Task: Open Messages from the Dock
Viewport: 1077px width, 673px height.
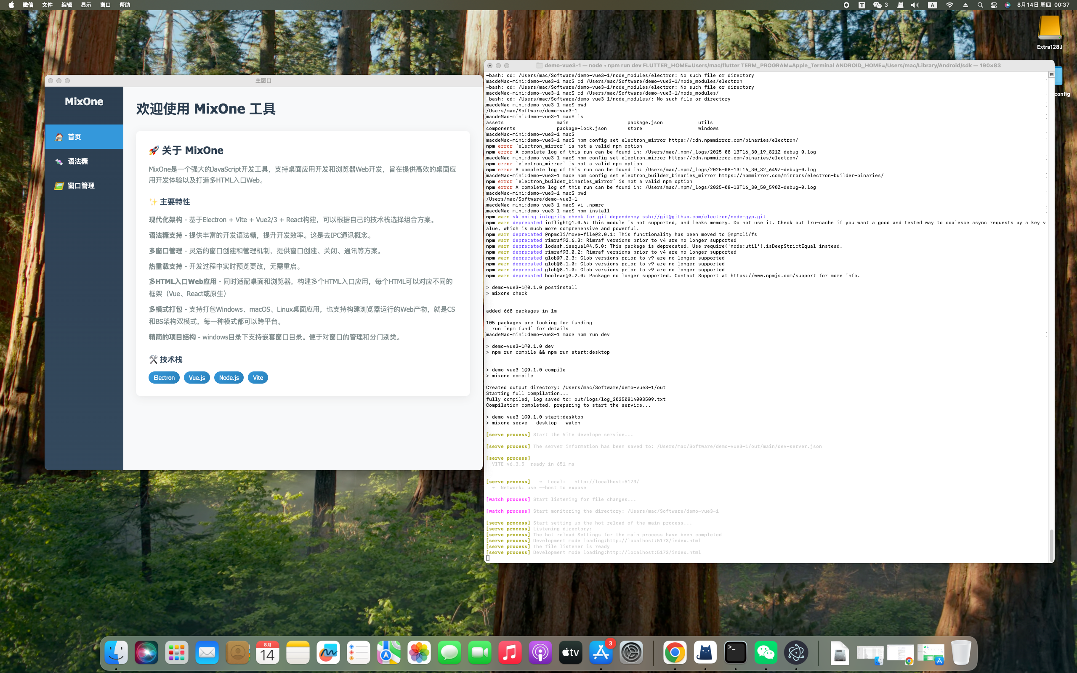Action: pyautogui.click(x=449, y=652)
